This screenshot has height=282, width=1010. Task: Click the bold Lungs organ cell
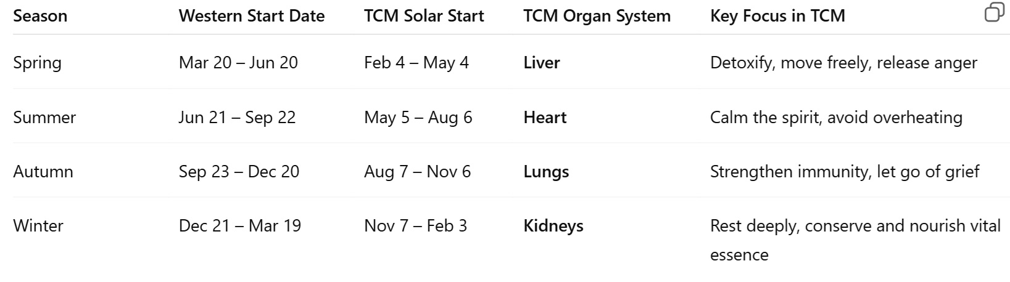pos(546,171)
